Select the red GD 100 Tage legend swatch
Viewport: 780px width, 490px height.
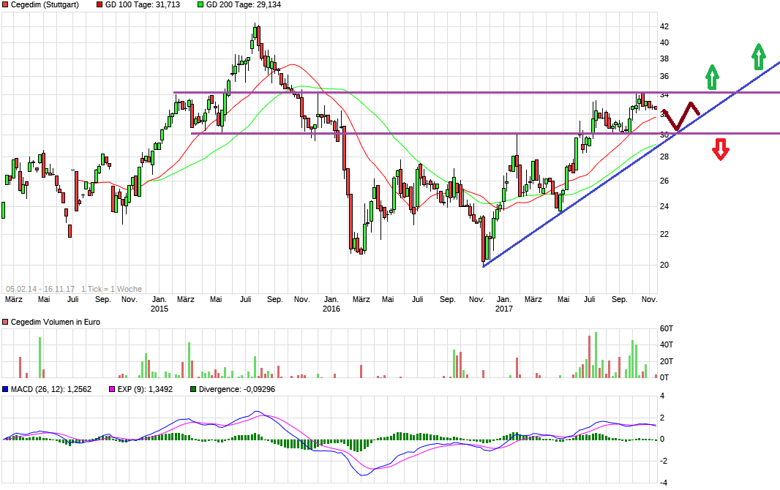(100, 4)
